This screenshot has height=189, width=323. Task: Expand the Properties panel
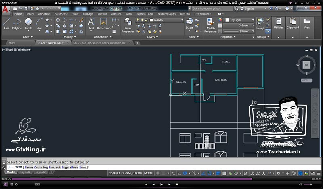click(227, 37)
